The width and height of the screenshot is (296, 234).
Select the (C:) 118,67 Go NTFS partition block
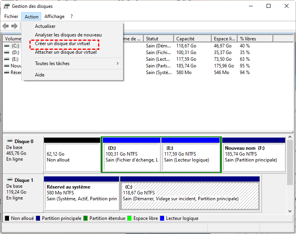click(x=190, y=193)
